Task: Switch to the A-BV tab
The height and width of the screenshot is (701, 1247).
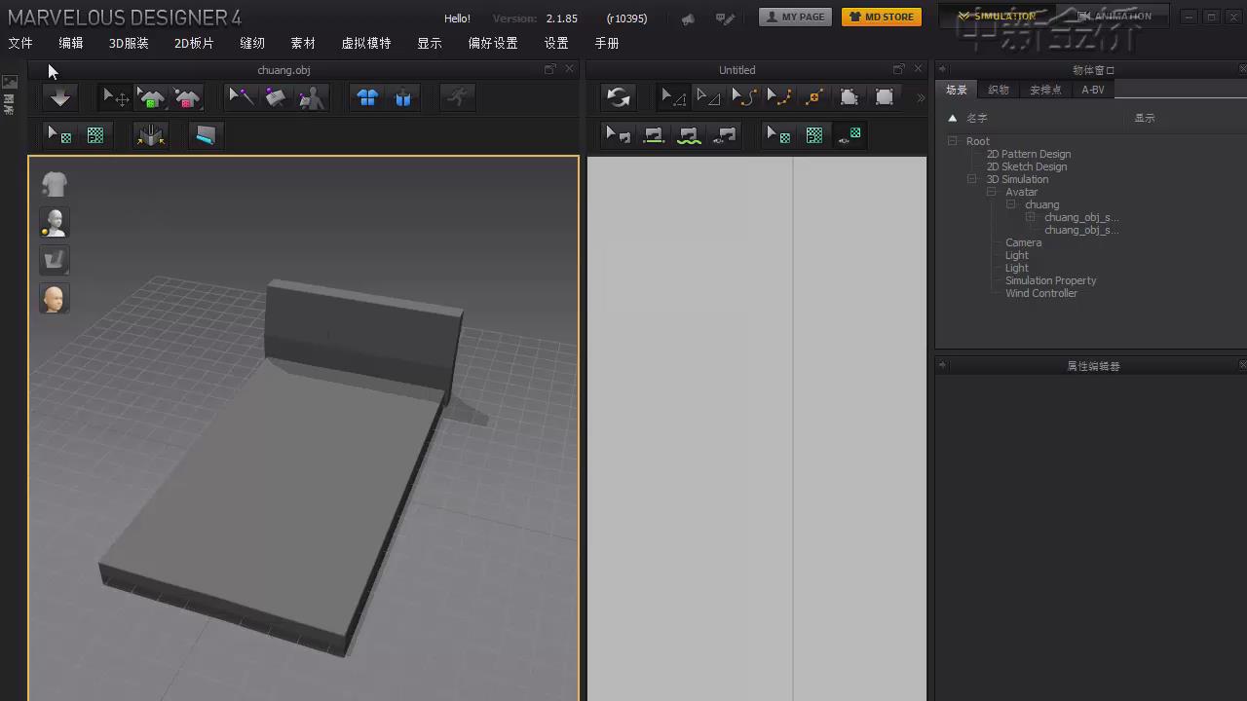Action: click(1093, 90)
